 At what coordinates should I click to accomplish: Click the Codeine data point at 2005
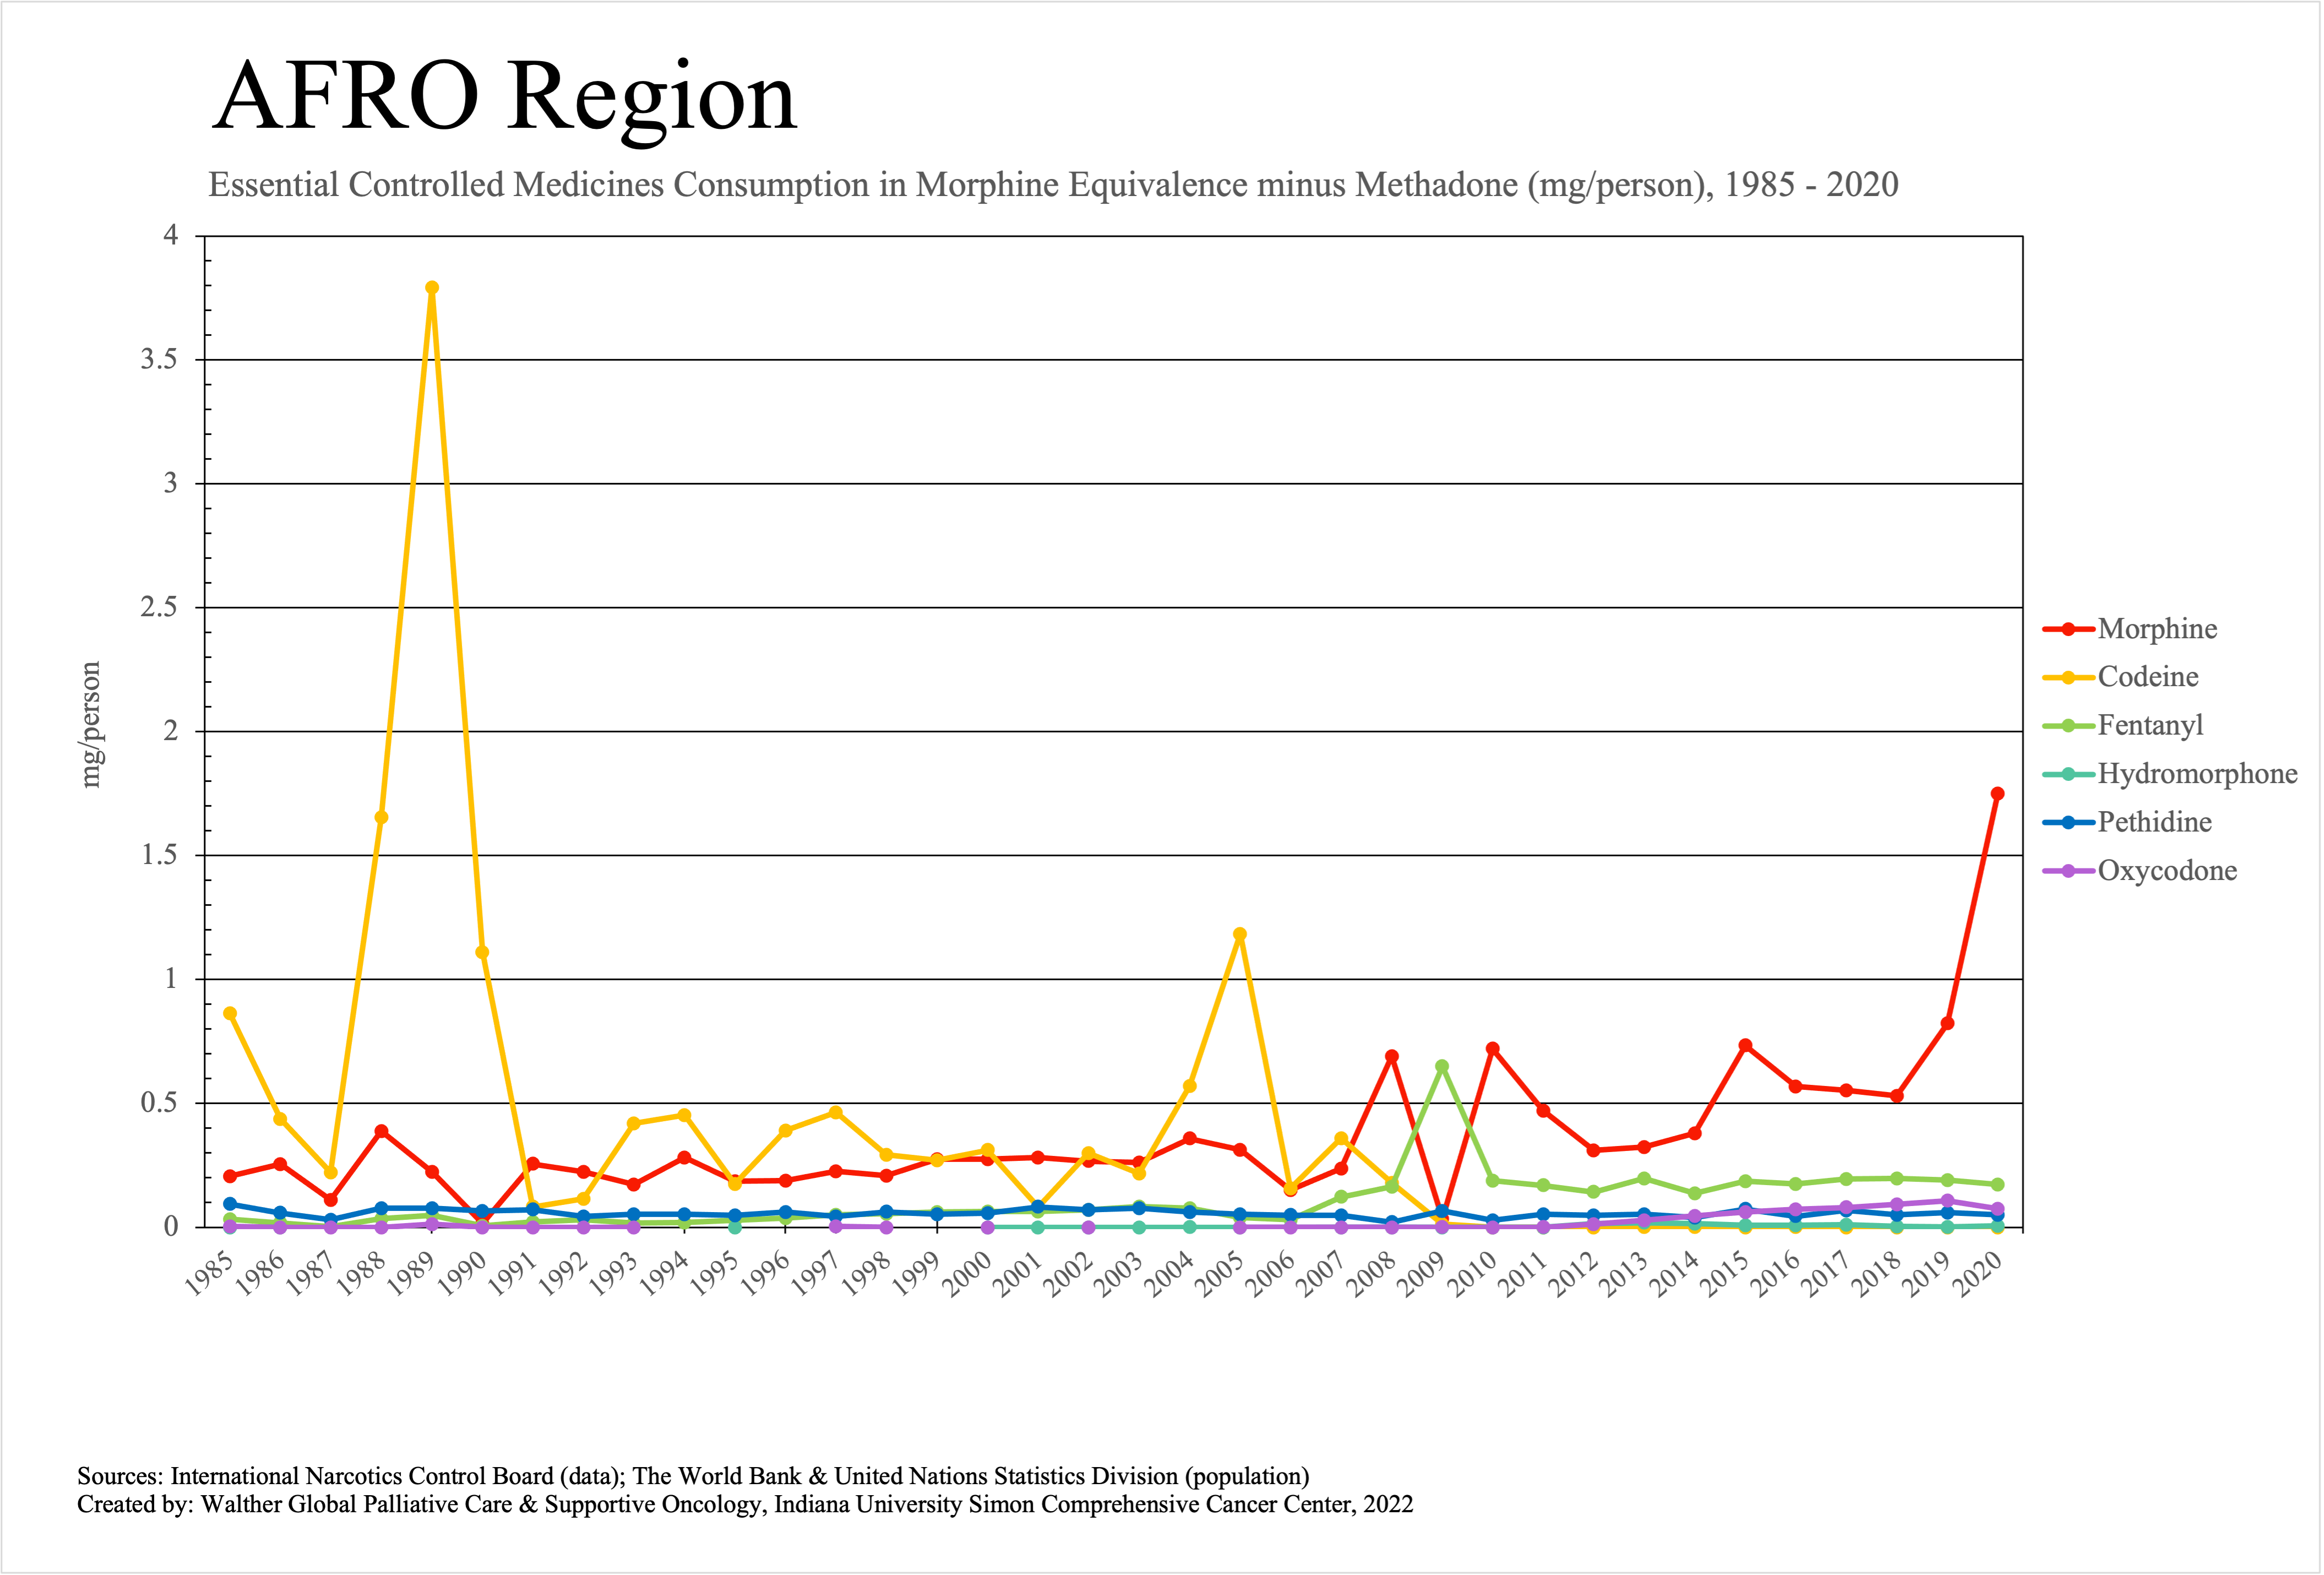pyautogui.click(x=1240, y=934)
